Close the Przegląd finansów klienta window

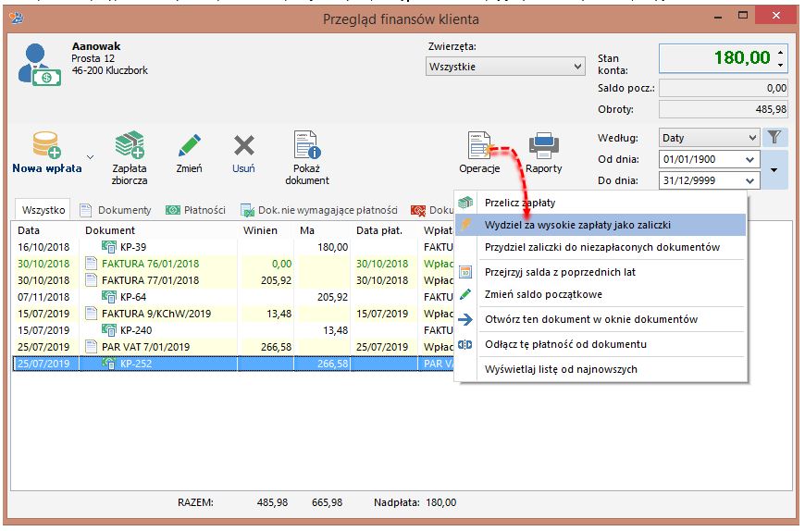click(775, 16)
